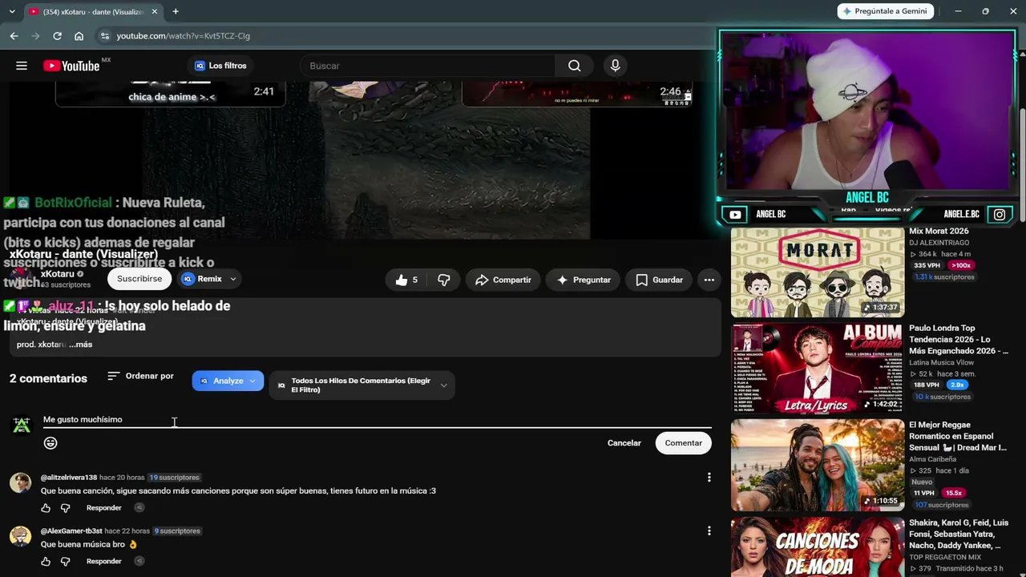This screenshot has width=1026, height=577.
Task: Like the video with 5 likes
Action: pos(406,280)
